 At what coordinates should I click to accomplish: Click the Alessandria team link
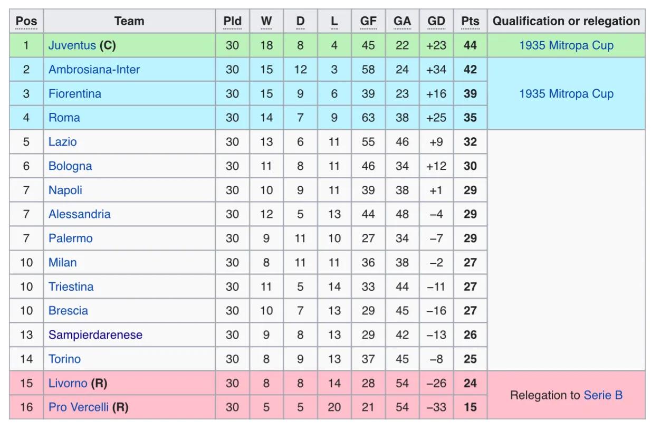coord(79,214)
